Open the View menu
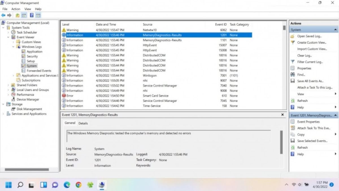The width and height of the screenshot is (339, 191). [28, 9]
